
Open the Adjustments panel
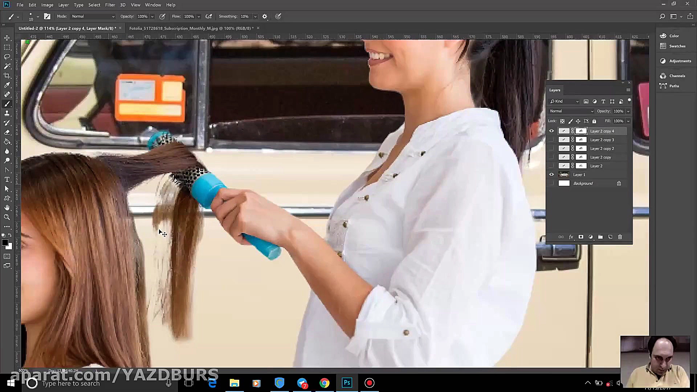pos(680,61)
